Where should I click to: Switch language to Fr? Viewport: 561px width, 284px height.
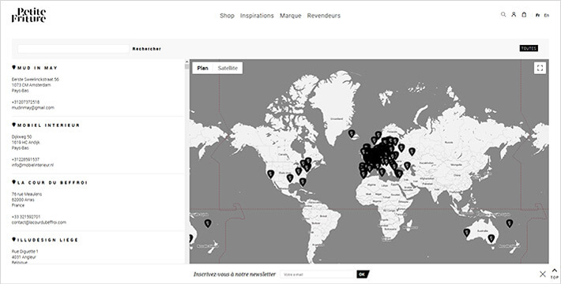point(537,15)
